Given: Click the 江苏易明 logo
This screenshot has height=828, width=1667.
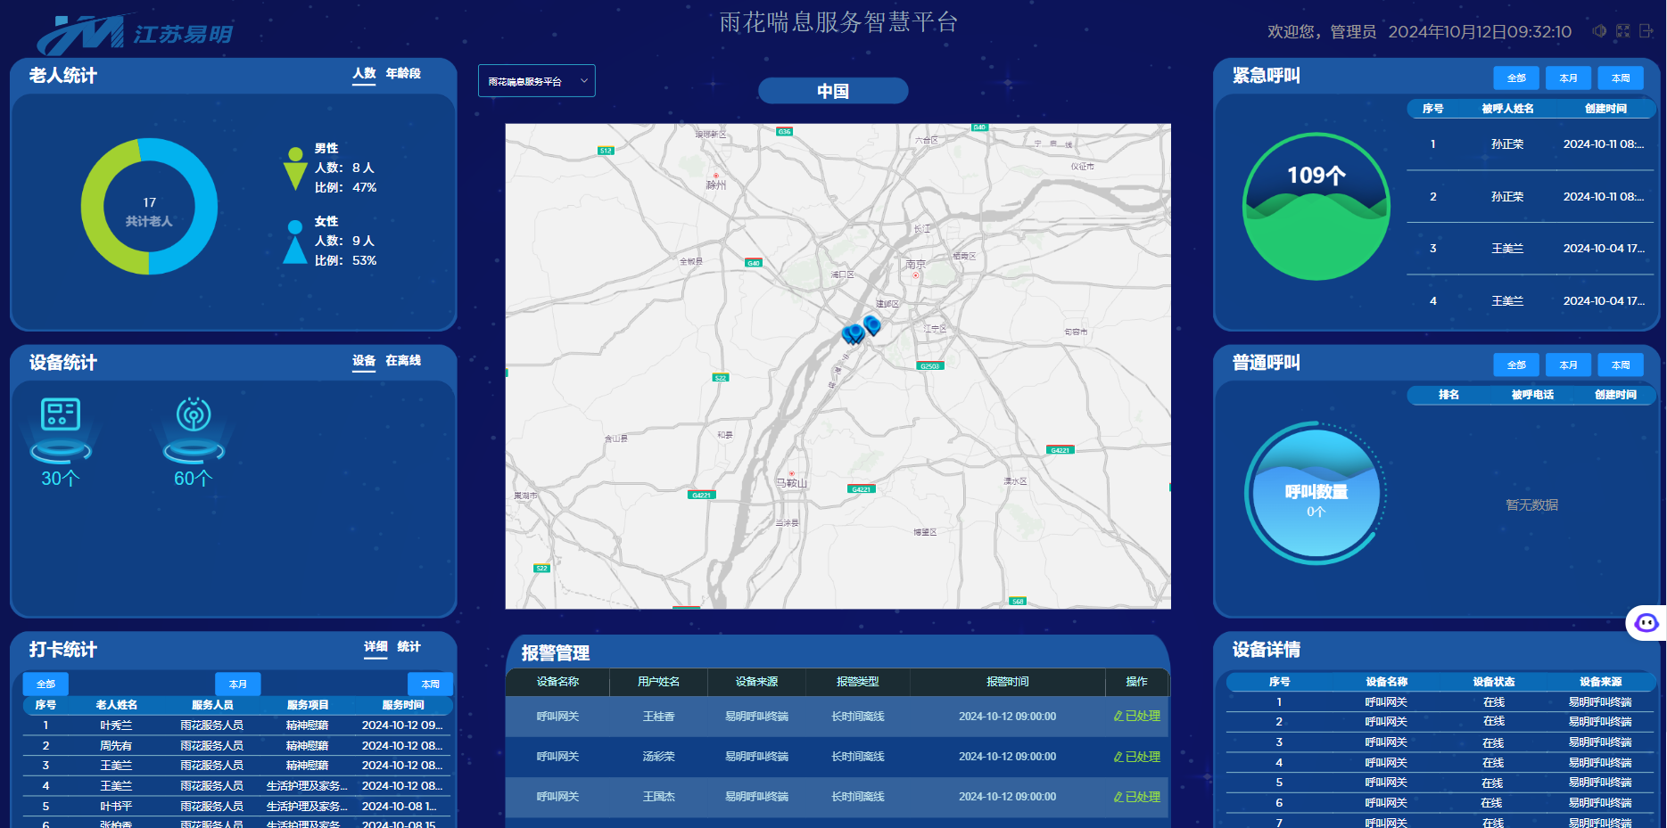Looking at the screenshot, I should pyautogui.click(x=134, y=34).
